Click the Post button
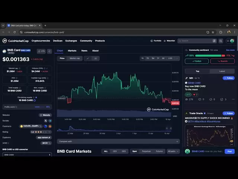The height and width of the screenshot is (179, 238). coord(229,151)
